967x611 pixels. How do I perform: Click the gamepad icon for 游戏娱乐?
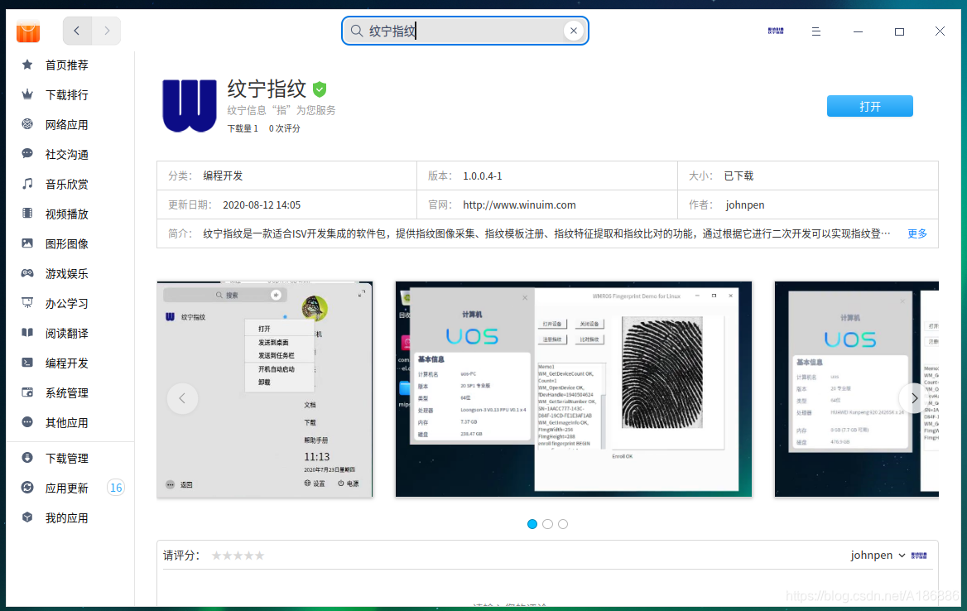tap(27, 273)
